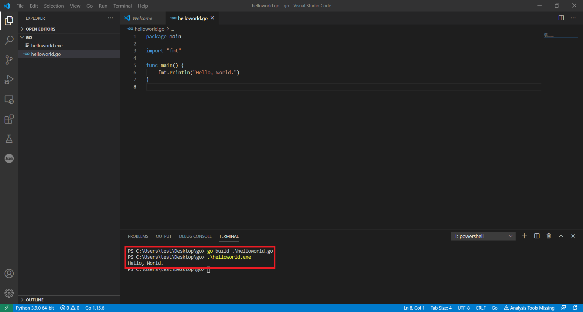The height and width of the screenshot is (312, 583).
Task: Create a new terminal
Action: tap(524, 236)
